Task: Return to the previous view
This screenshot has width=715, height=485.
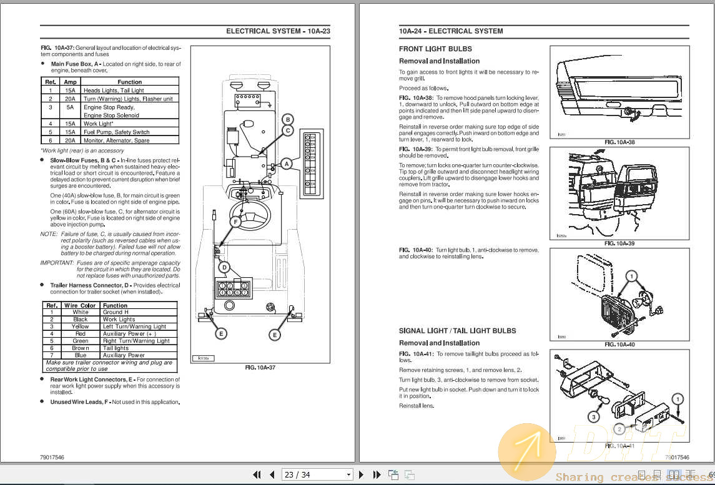Action: click(394, 474)
